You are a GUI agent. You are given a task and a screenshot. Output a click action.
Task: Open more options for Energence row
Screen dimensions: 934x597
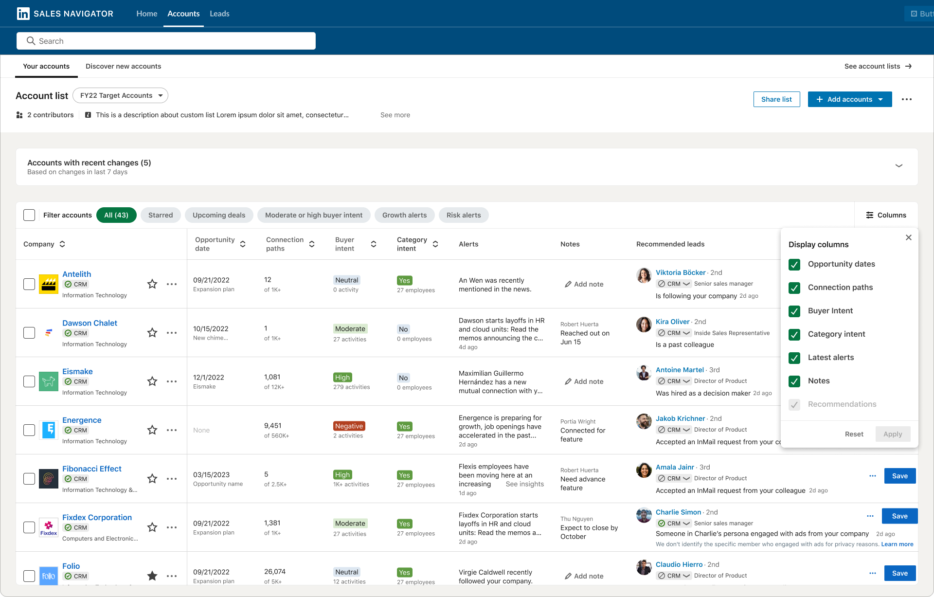pyautogui.click(x=172, y=430)
